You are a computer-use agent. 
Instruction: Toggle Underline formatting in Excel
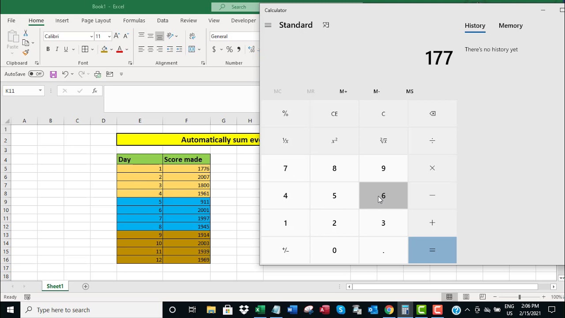point(66,49)
